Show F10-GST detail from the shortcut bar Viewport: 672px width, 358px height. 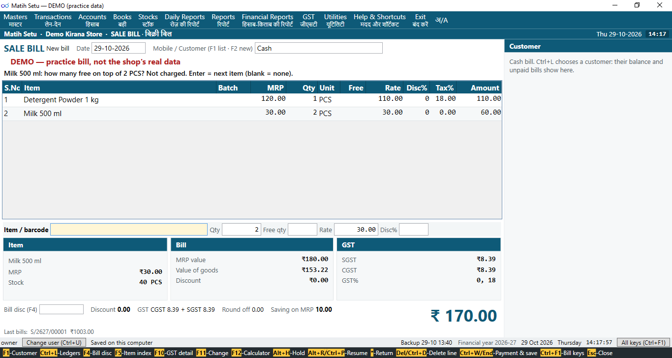click(x=174, y=353)
